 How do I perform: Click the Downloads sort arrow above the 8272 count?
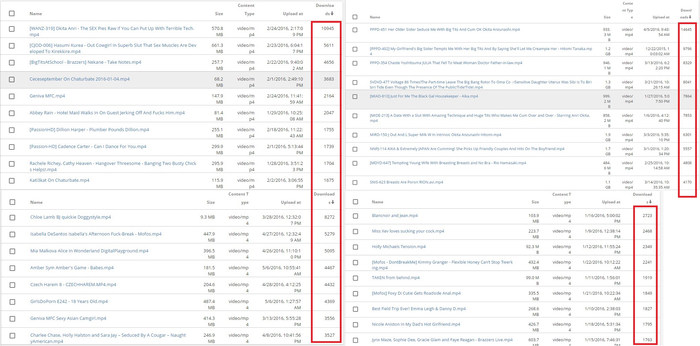coord(333,202)
